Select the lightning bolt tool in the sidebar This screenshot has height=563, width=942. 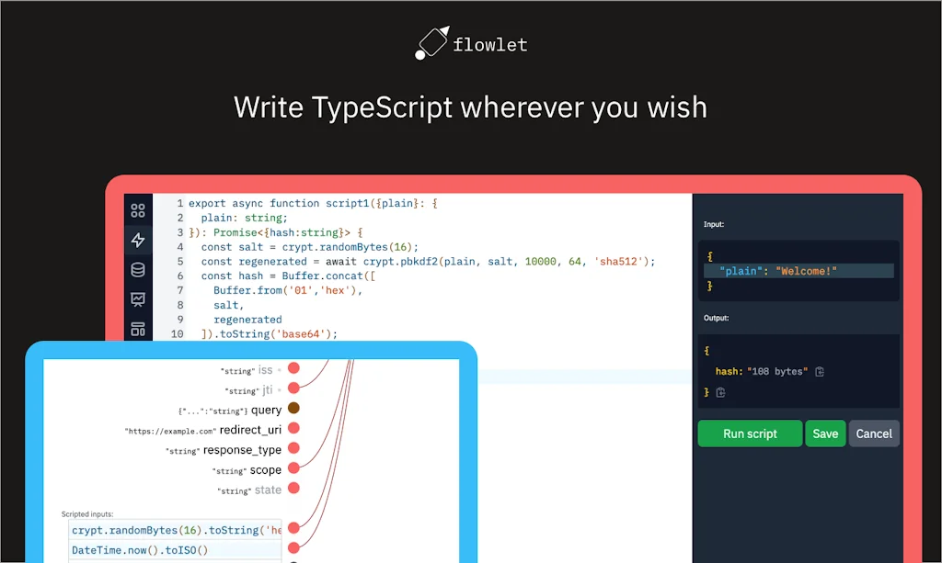point(138,240)
